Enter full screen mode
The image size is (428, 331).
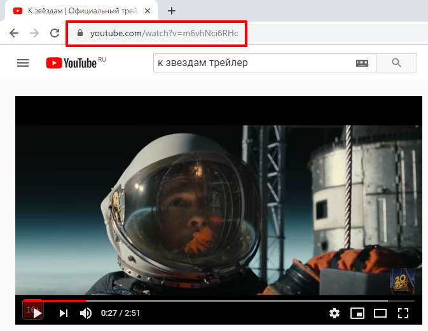403,313
